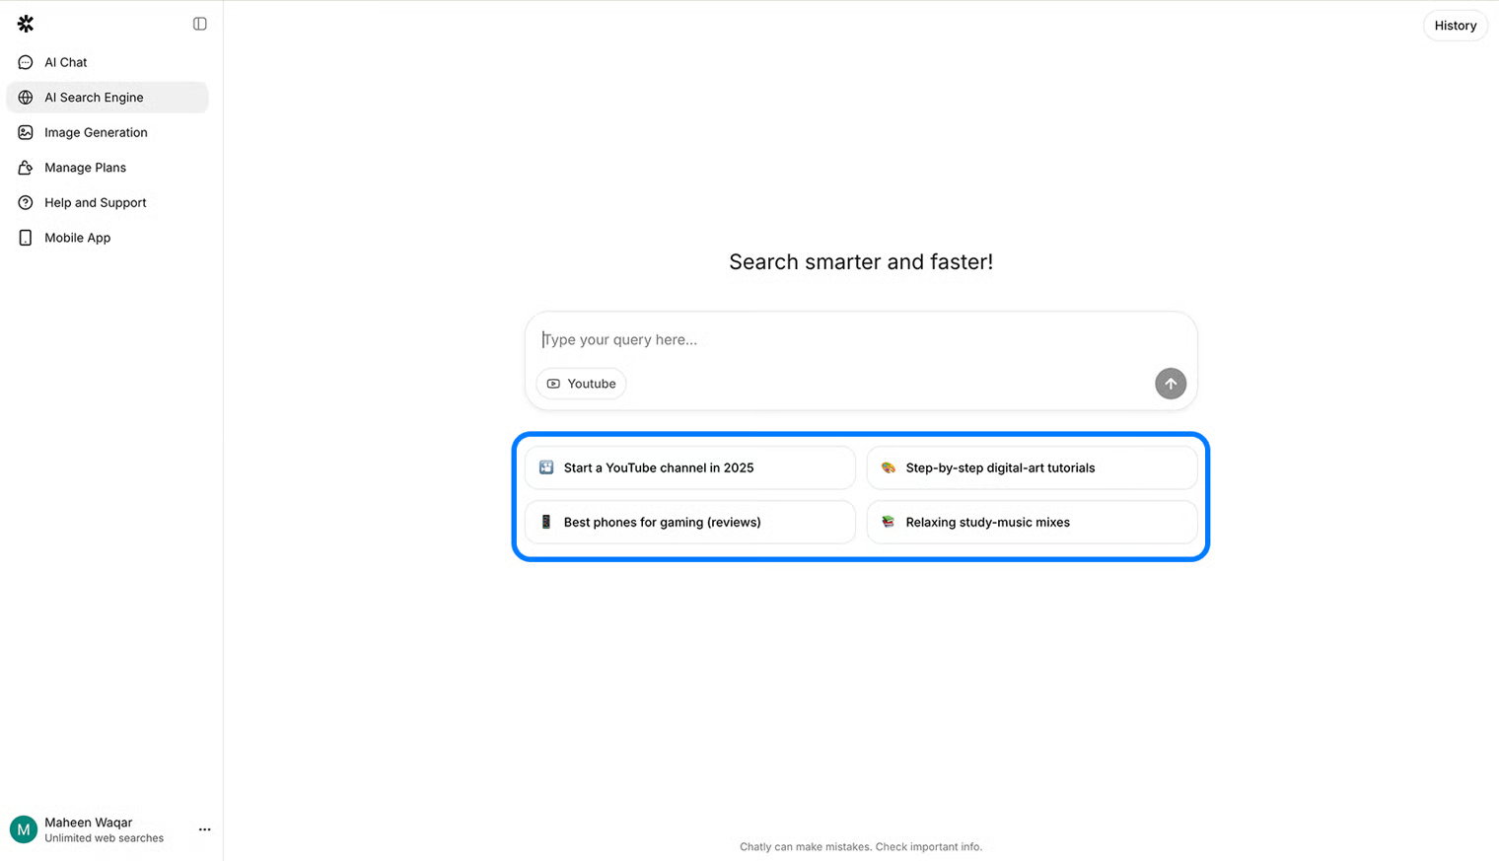Choose Relaxing study-music mixes suggestion

click(1032, 522)
